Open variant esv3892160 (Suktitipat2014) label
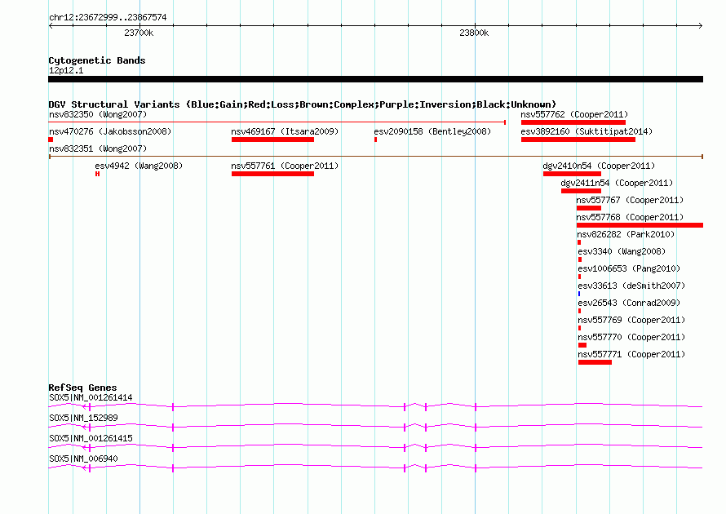This screenshot has height=514, width=726. click(587, 131)
